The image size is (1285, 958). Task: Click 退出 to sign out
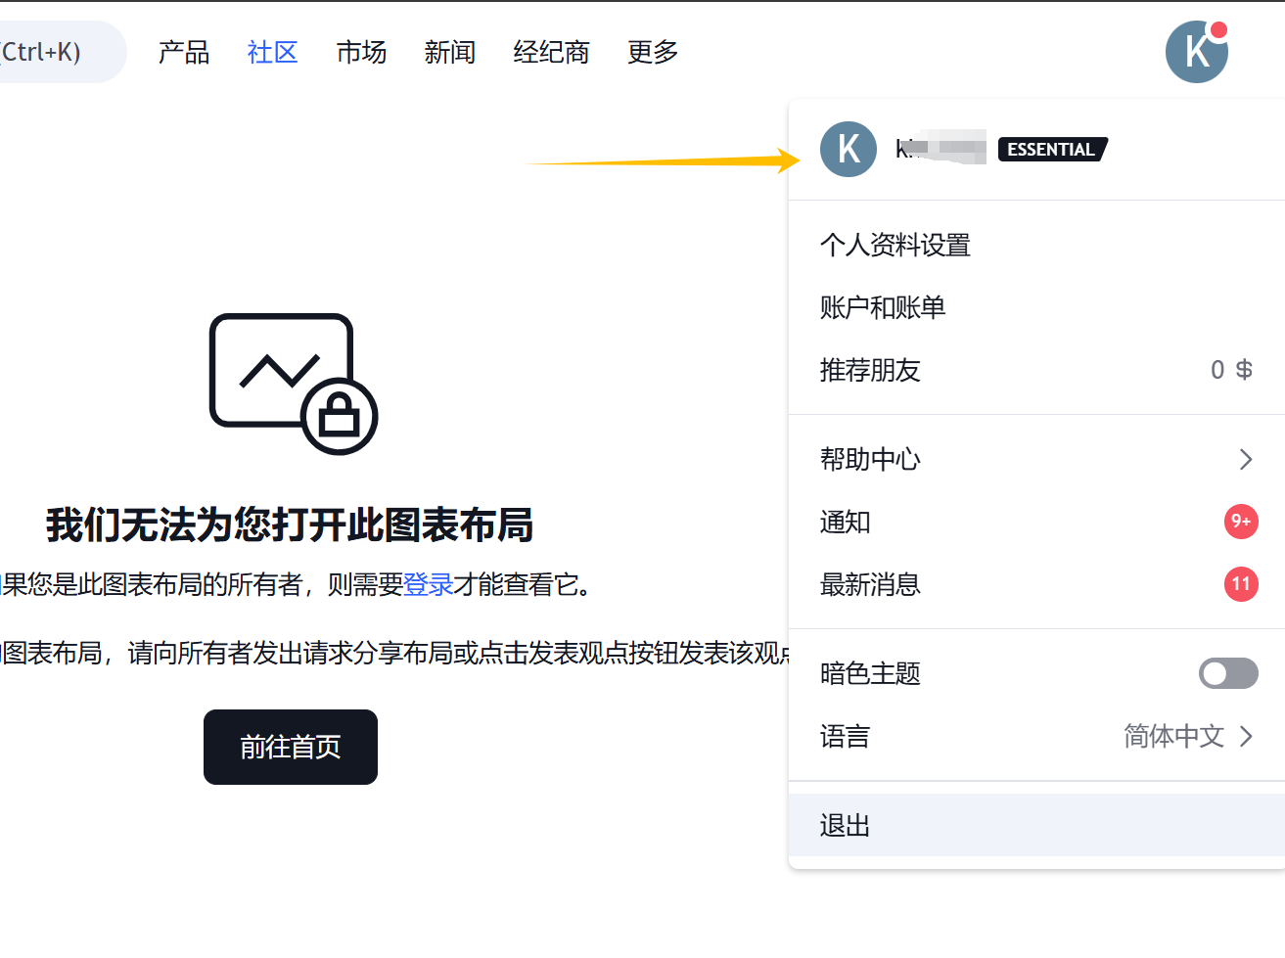(845, 826)
